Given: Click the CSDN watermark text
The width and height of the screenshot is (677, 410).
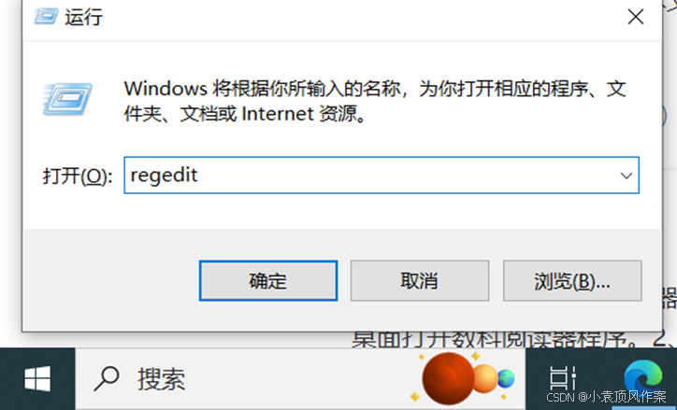Looking at the screenshot, I should (x=606, y=397).
